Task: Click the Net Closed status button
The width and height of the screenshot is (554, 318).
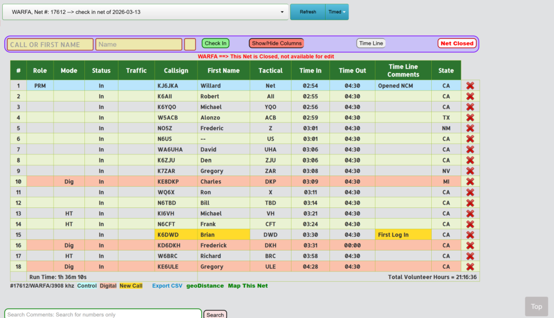Action: pos(457,43)
